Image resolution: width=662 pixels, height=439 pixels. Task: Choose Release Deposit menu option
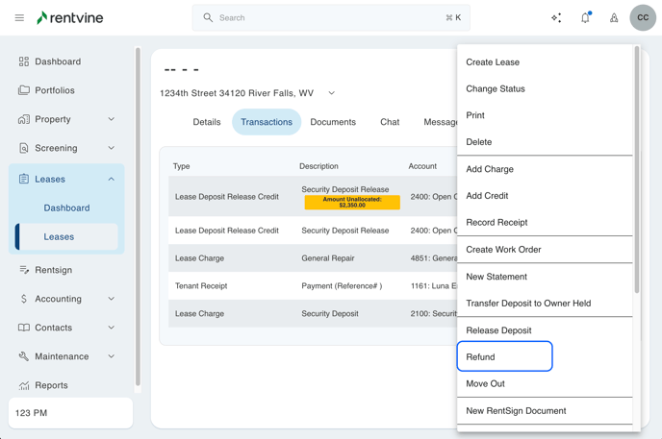coord(498,330)
